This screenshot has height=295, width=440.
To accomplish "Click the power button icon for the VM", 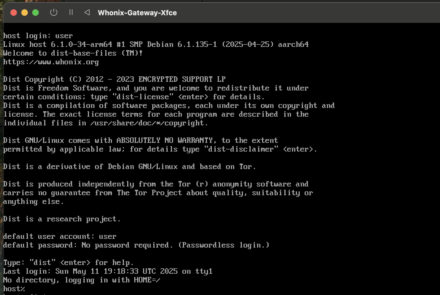I will [54, 13].
